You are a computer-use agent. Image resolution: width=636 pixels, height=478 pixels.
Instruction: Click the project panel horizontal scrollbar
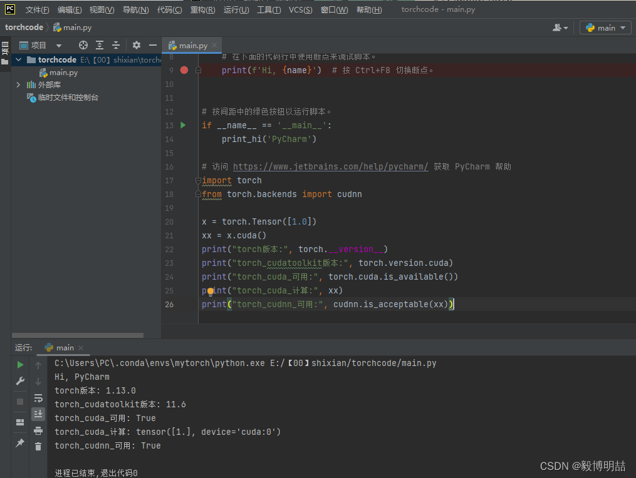pos(78,335)
